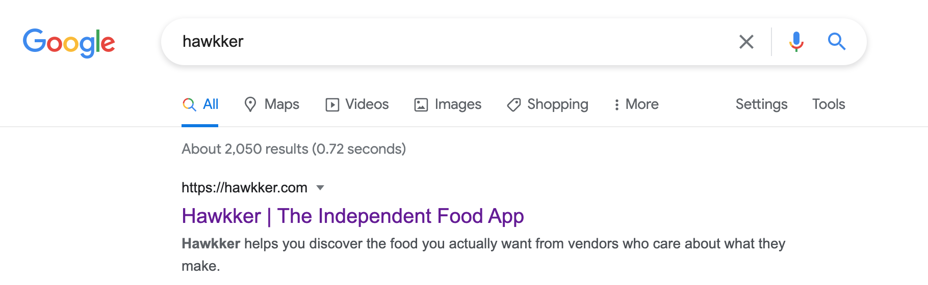Click the https://hawkker.com URL text
Screen dimensions: 928x285
pos(244,188)
